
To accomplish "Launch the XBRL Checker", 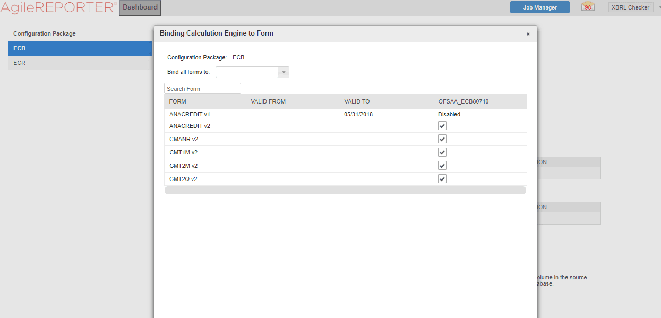I will 630,7.
